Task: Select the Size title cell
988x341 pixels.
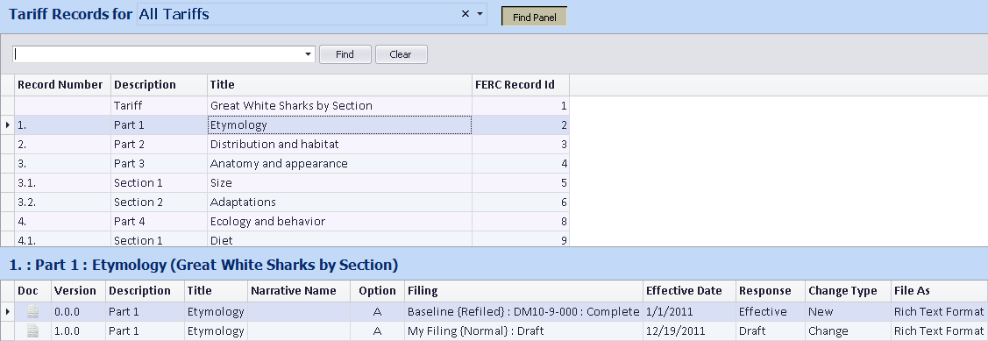Action: click(339, 183)
